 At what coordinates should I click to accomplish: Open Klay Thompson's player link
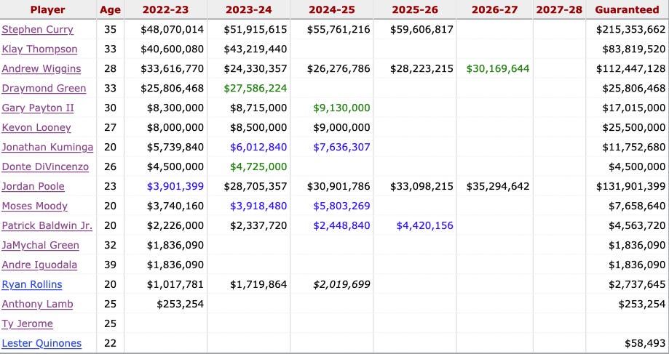40,49
